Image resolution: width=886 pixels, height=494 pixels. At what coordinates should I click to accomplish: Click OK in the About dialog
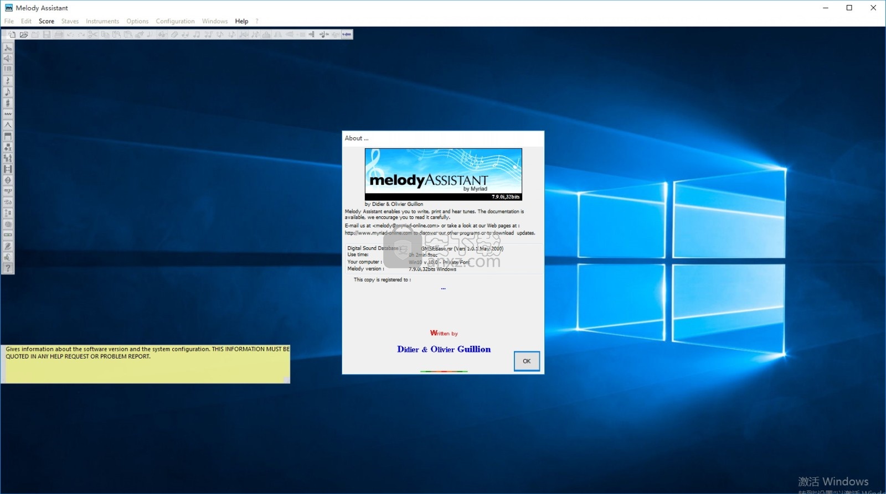click(527, 361)
